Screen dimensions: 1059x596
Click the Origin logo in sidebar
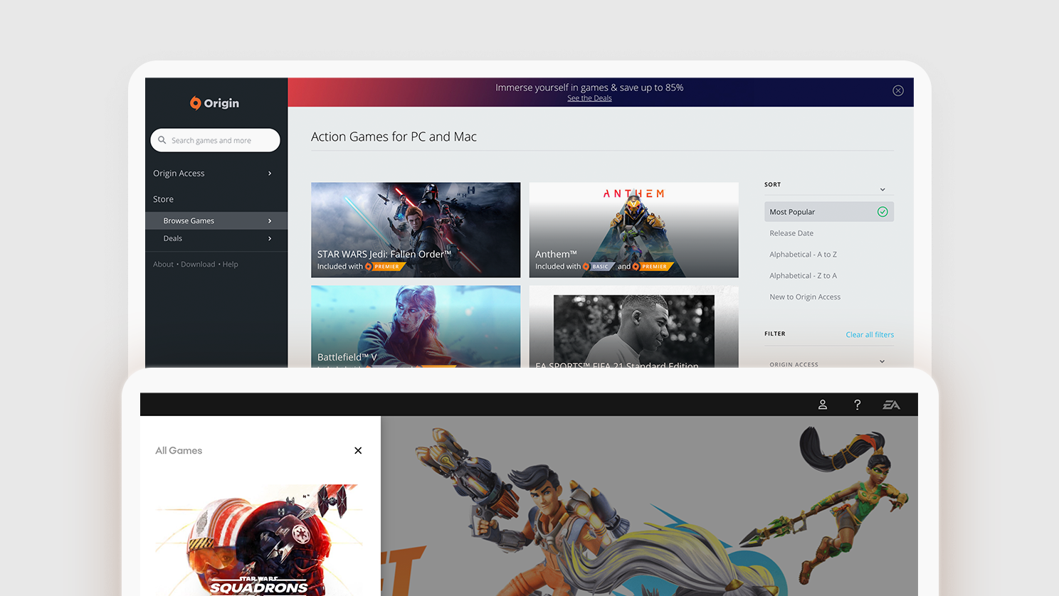(214, 103)
